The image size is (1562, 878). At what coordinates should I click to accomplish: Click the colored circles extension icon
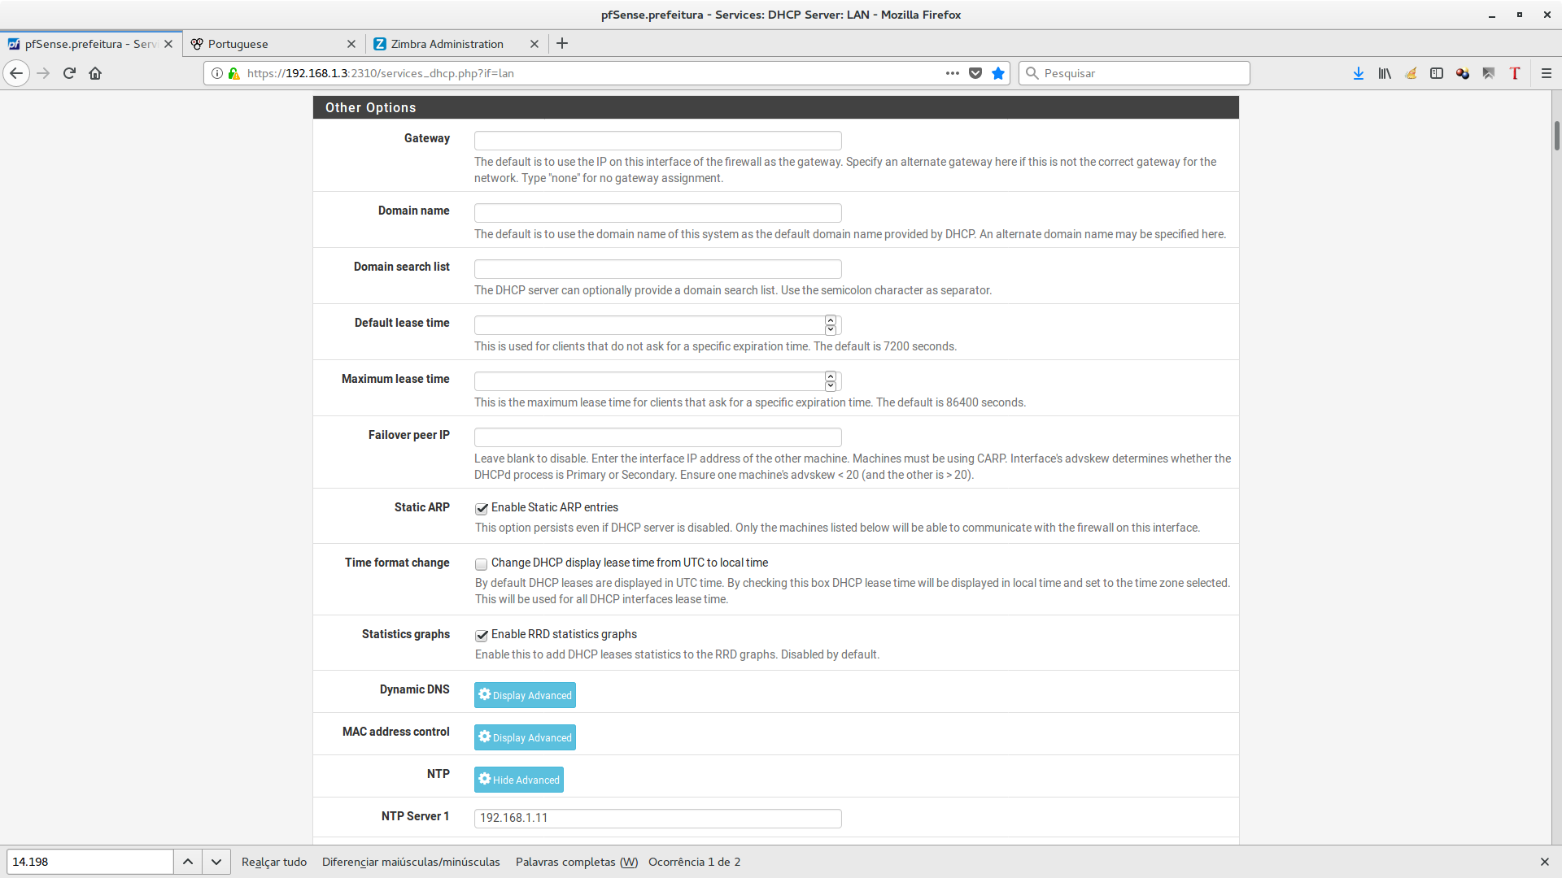(1463, 73)
